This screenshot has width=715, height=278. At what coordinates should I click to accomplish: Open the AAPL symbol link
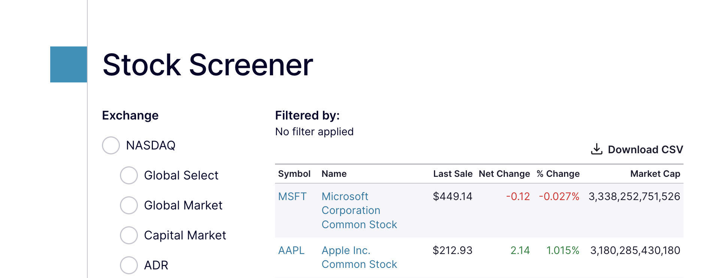291,250
